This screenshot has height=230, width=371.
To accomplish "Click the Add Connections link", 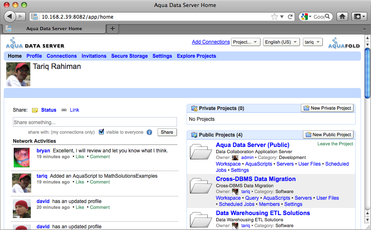I will 211,42.
